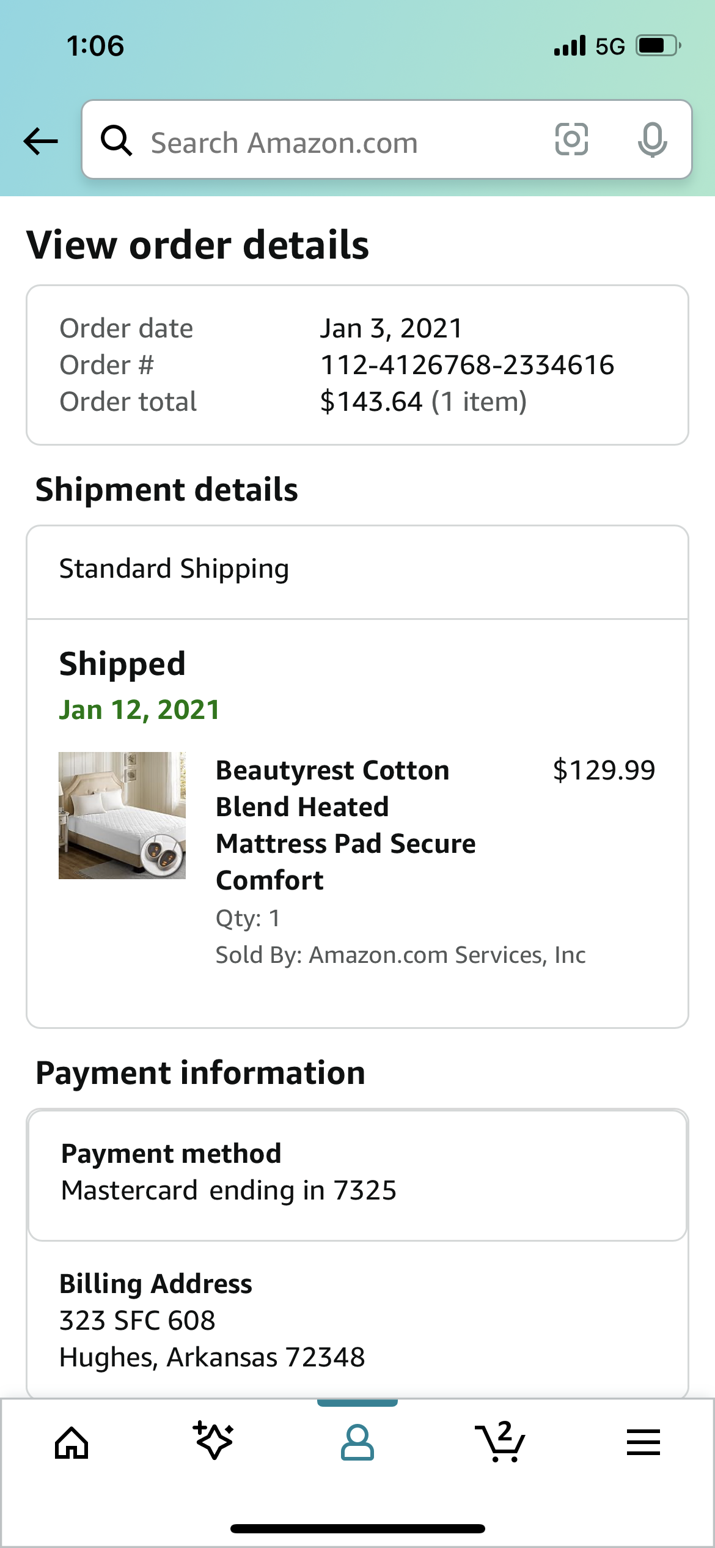The height and width of the screenshot is (1548, 715).
Task: Open the Beautyrest mattress pad product image
Action: tap(122, 816)
